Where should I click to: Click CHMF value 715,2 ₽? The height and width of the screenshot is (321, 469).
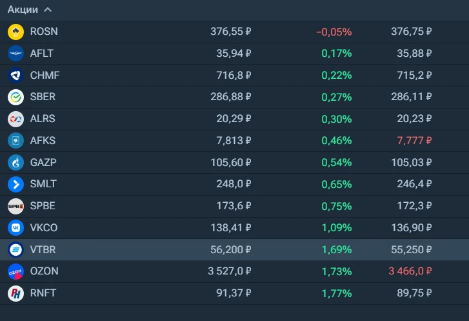[x=414, y=75]
